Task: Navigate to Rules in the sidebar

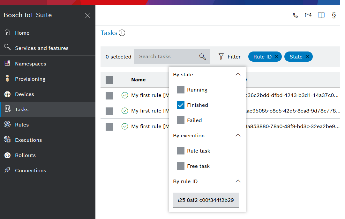Action: tap(22, 125)
